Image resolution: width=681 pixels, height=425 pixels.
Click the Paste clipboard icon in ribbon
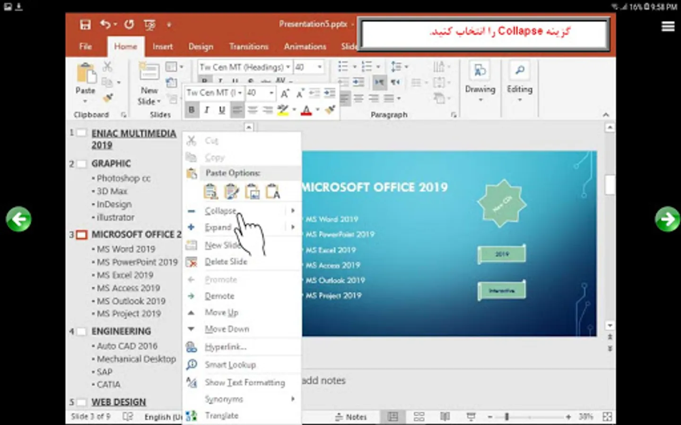click(x=86, y=74)
